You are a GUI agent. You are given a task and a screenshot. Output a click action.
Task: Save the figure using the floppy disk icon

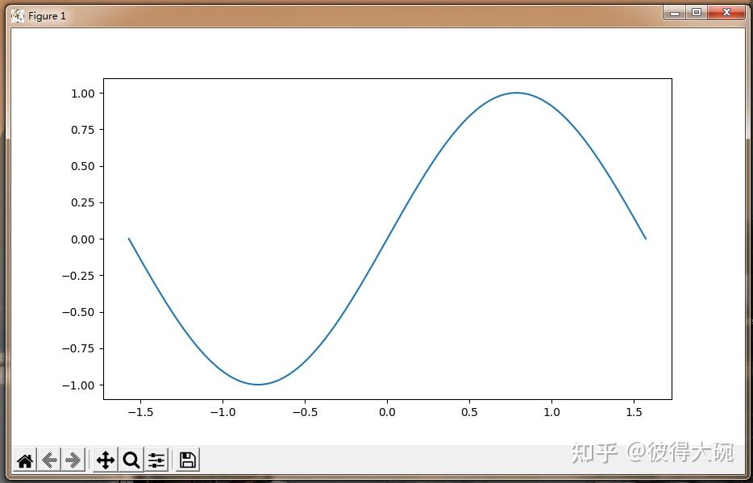tap(187, 460)
